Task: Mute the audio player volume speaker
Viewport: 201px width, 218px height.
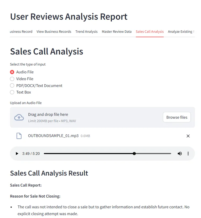Action: 180,154
